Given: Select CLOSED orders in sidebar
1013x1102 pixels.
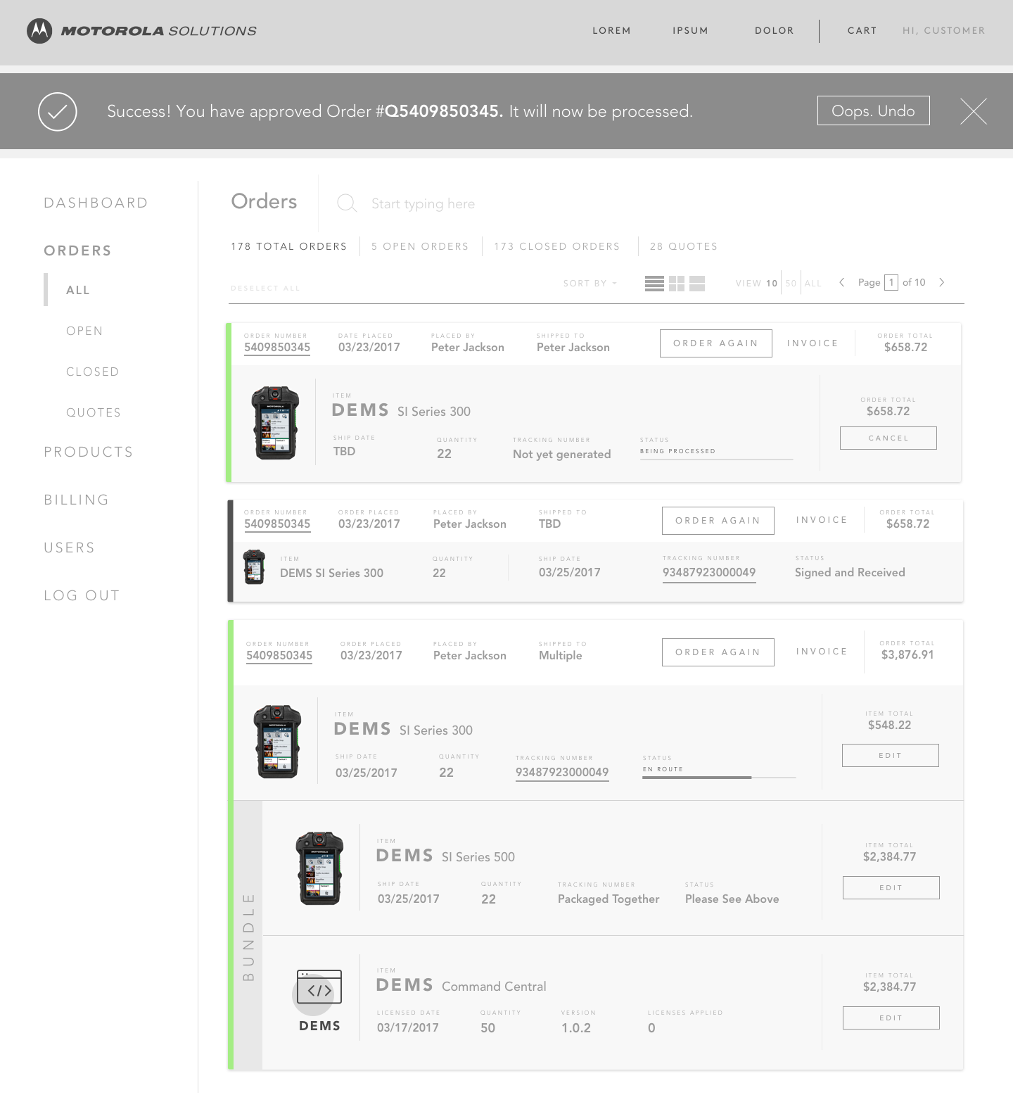Looking at the screenshot, I should (x=93, y=372).
